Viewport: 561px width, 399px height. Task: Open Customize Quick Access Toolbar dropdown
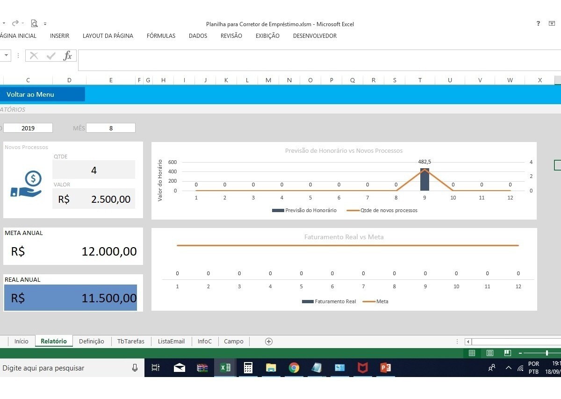(x=45, y=23)
